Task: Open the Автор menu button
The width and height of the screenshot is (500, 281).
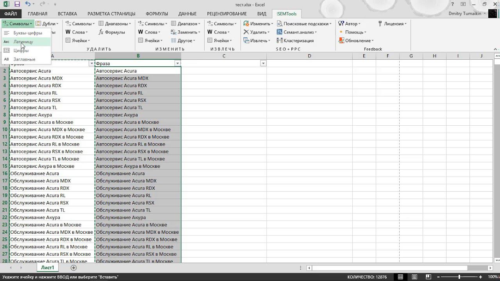Action: pyautogui.click(x=349, y=24)
